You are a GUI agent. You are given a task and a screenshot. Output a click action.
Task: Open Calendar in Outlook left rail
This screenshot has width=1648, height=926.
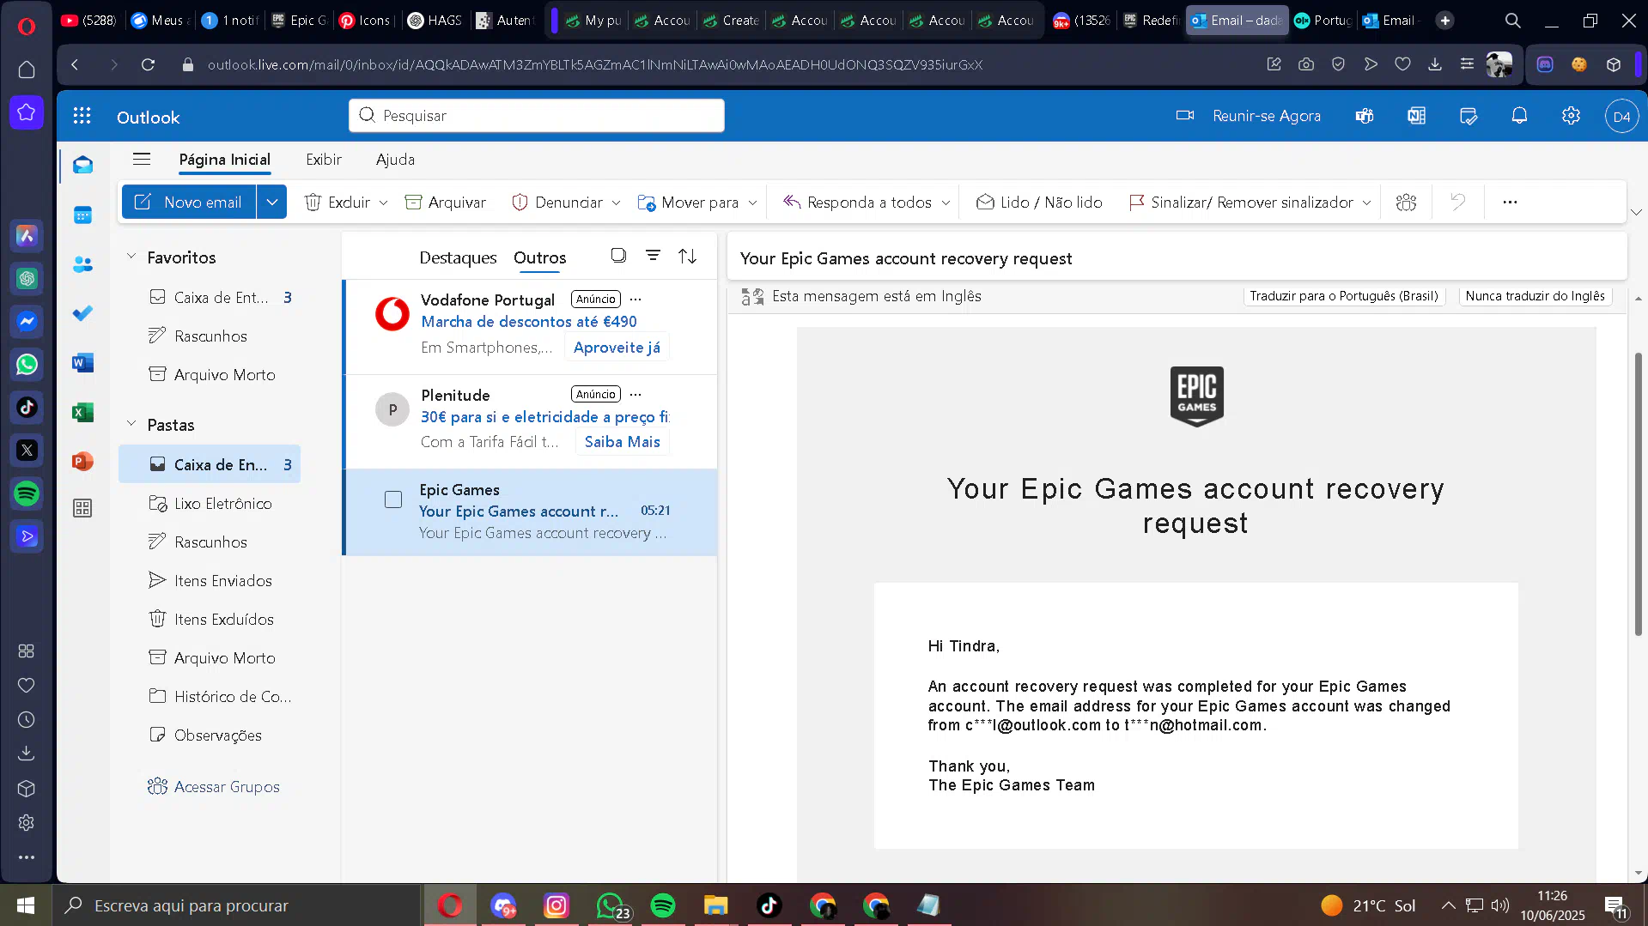point(83,215)
